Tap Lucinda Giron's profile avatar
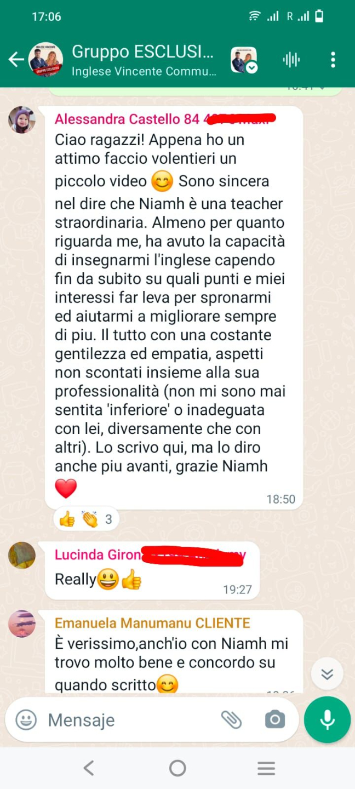Screen dimensions: 355x789 pos(22,555)
